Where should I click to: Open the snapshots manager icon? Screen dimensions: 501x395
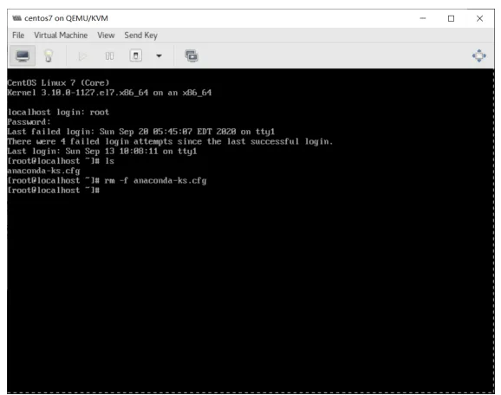192,56
